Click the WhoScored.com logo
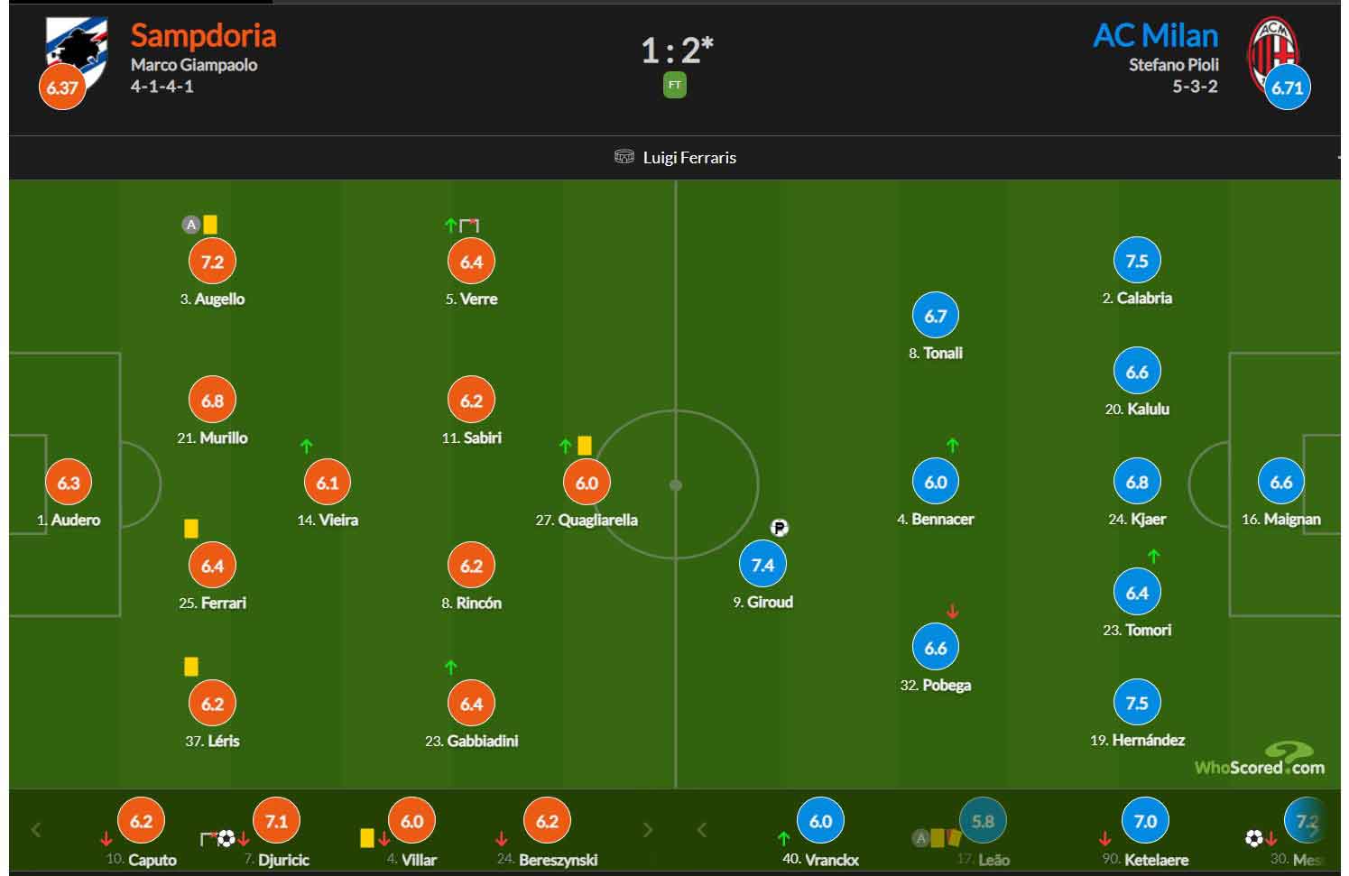 [x=1260, y=761]
